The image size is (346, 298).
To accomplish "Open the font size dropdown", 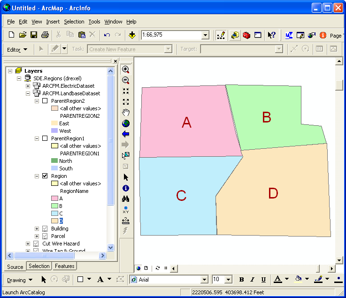I will pyautogui.click(x=230, y=280).
